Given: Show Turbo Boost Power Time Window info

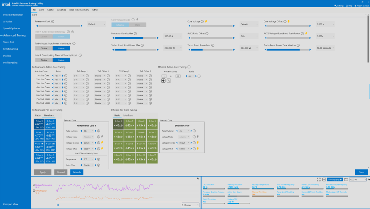Looking at the screenshot, I should (298, 45).
